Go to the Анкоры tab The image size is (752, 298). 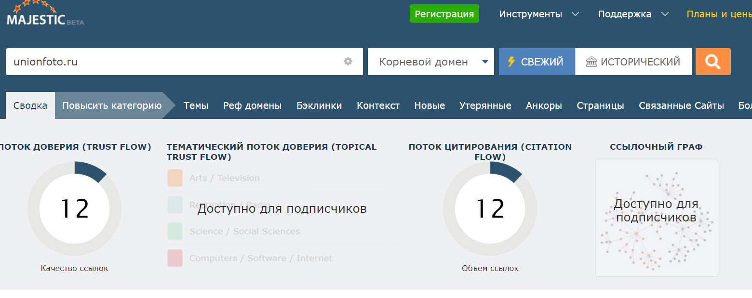544,105
